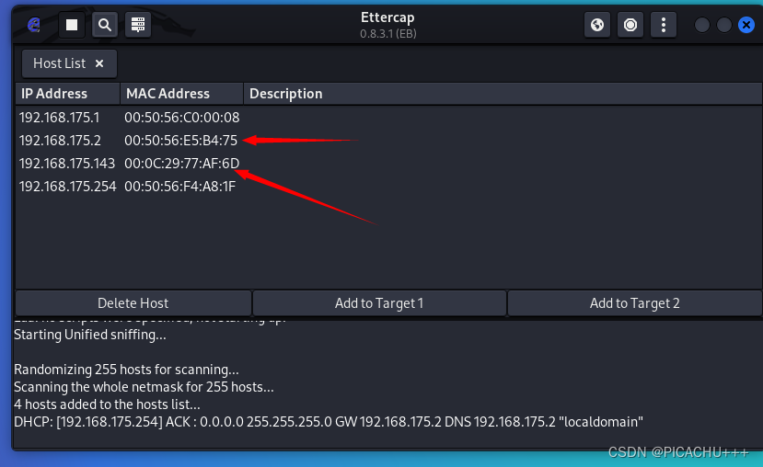This screenshot has height=467, width=763.
Task: Close the Ettercap window
Action: pyautogui.click(x=746, y=25)
